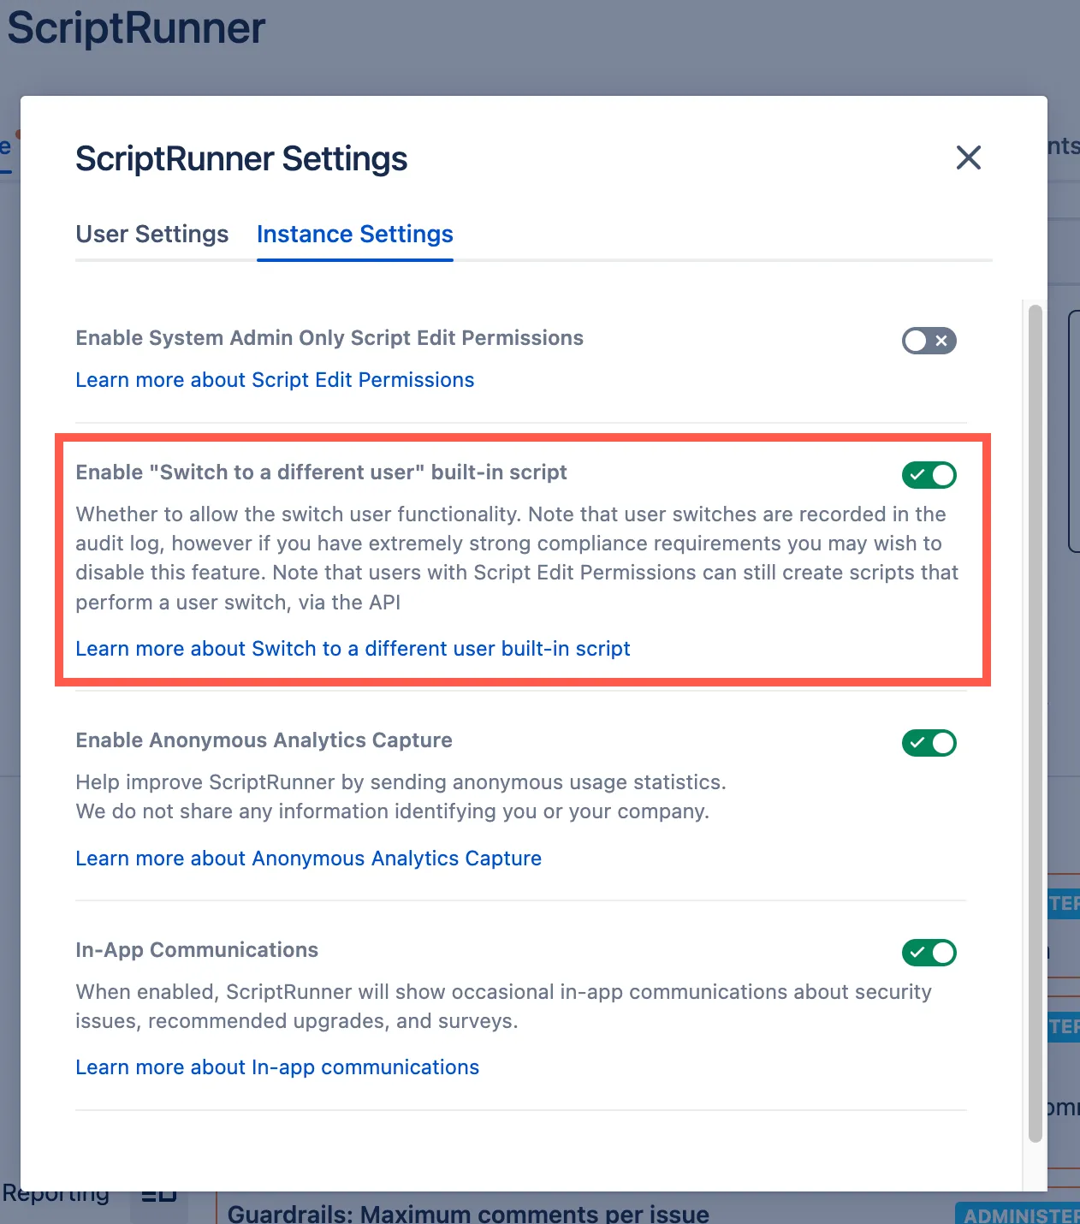Disable the Switch to a different user toggle
This screenshot has height=1224, width=1080.
coord(929,475)
